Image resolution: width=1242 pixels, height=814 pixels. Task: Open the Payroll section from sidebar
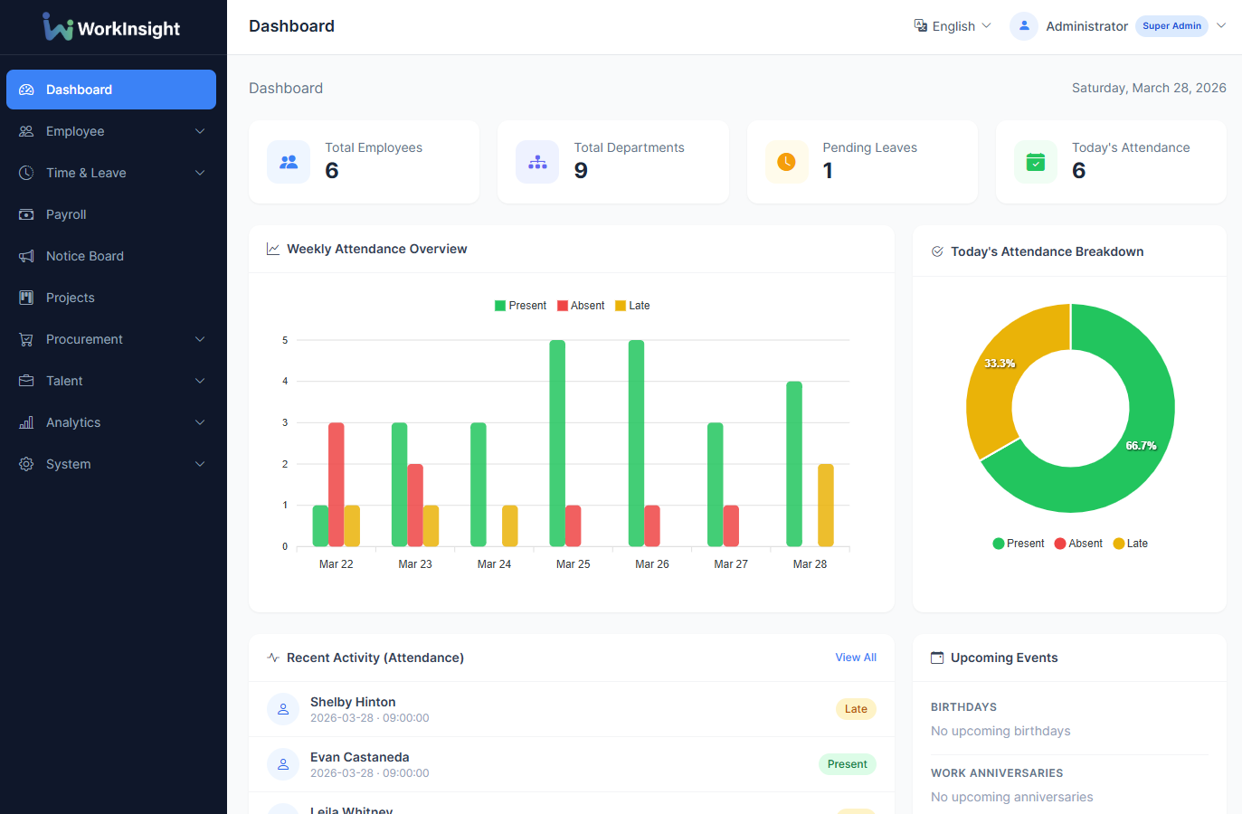pyautogui.click(x=67, y=214)
